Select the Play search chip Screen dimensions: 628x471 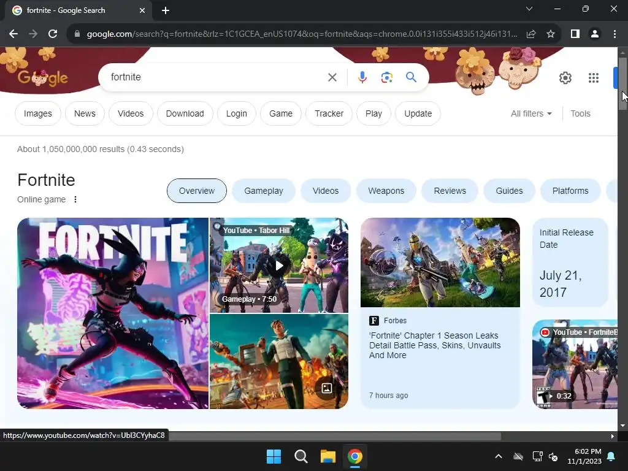click(x=373, y=113)
